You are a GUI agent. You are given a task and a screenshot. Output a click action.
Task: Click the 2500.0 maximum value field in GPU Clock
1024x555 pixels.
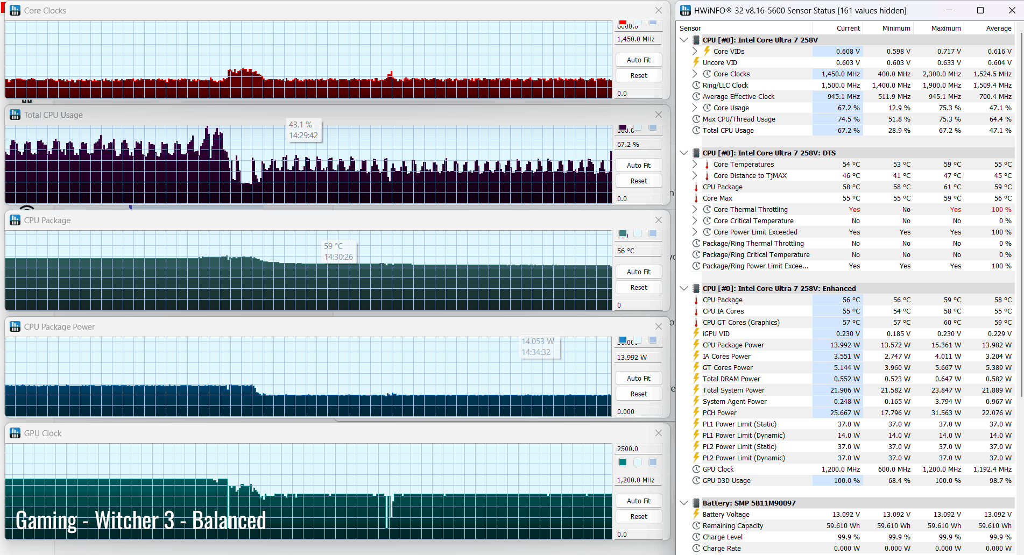[x=639, y=449]
